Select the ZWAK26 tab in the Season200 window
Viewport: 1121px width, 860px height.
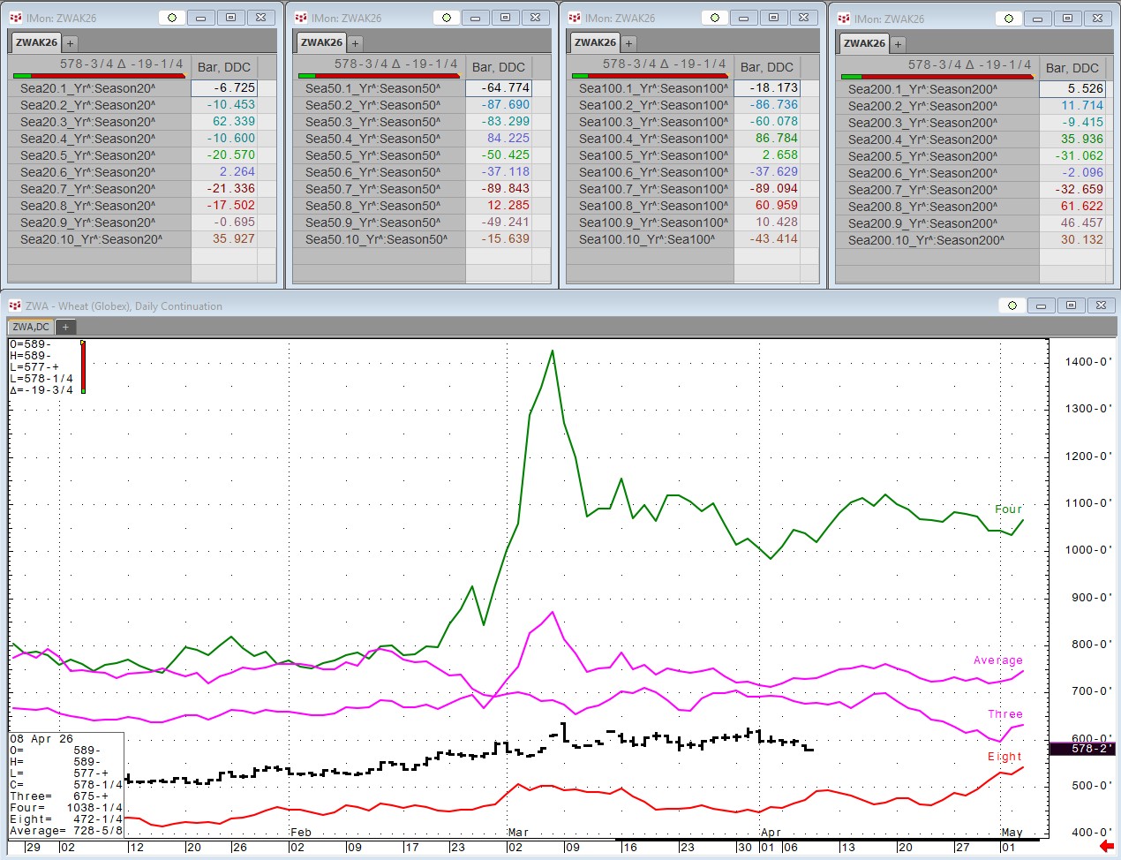pyautogui.click(x=864, y=43)
